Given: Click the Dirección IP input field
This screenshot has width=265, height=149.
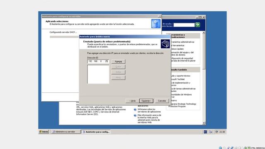Looking at the screenshot, I should 98,61.
